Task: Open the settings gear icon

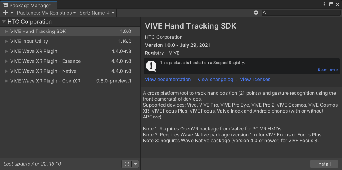Action: [256, 13]
